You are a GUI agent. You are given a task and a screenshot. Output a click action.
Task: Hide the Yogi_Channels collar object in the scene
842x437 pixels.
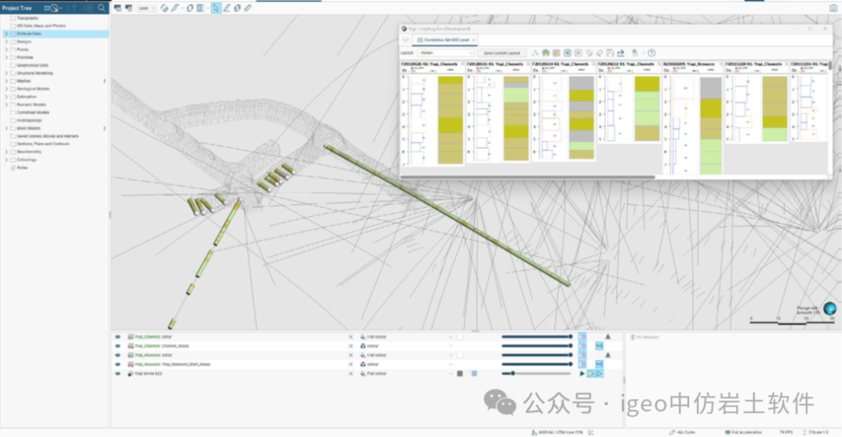pos(119,337)
